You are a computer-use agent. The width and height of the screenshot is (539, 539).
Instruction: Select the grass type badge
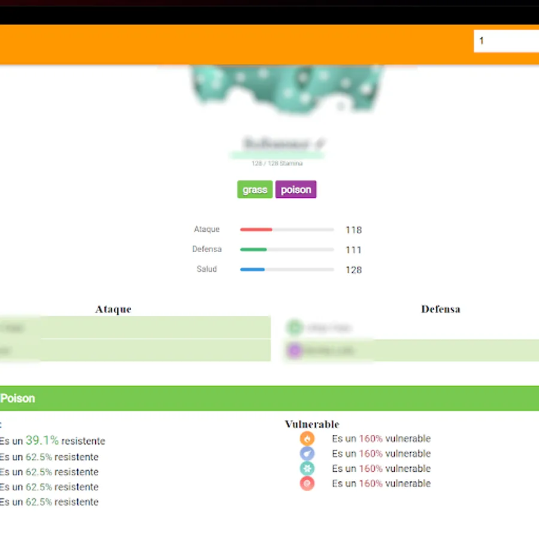[x=255, y=189]
